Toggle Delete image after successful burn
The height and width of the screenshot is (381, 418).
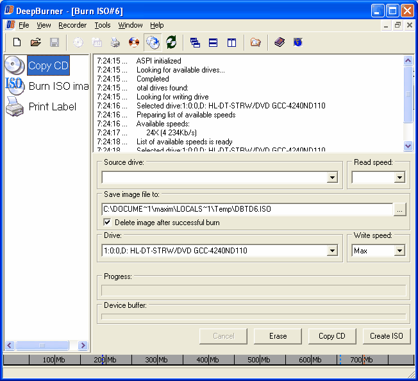click(107, 222)
